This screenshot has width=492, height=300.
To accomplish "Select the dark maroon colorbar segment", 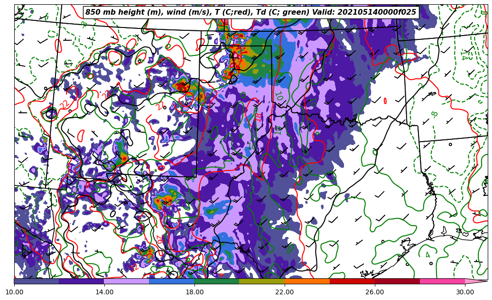I will click(x=397, y=282).
